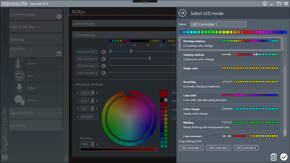Pick the Swiping rainbow LED mode
The height and width of the screenshot is (163, 290).
pyautogui.click(x=230, y=57)
